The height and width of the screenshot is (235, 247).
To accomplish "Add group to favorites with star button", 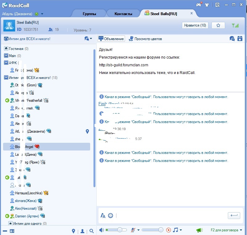I will [218, 25].
